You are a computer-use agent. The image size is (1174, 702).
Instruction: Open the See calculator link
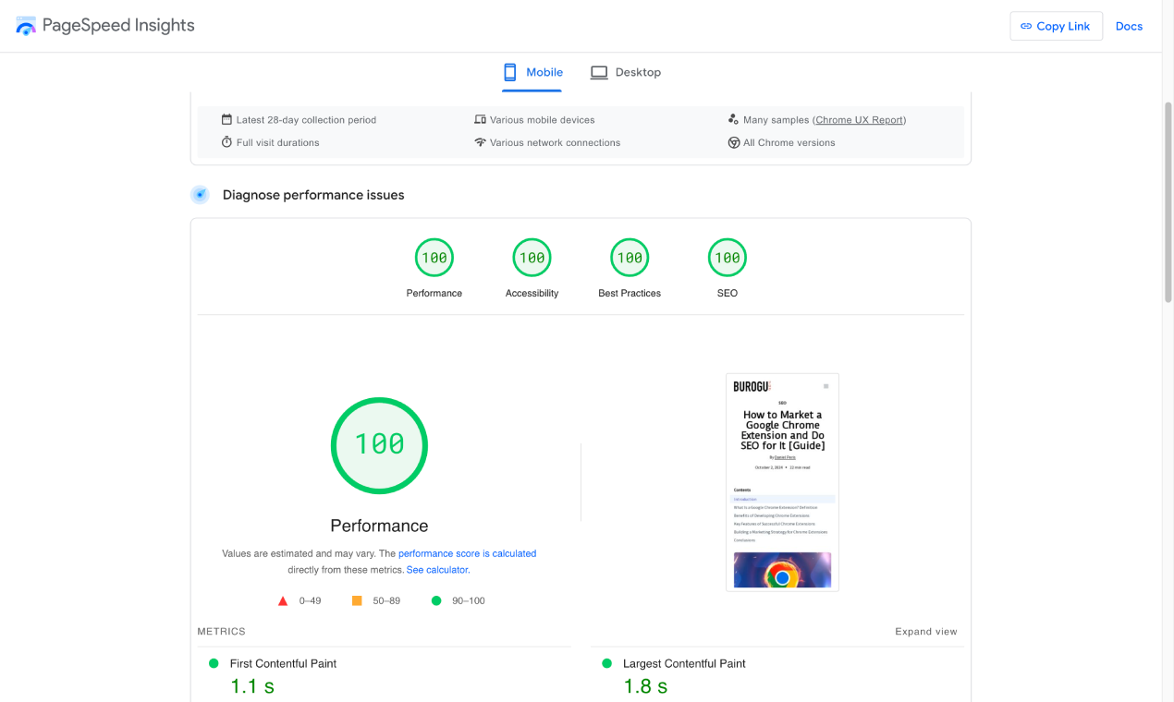point(438,570)
